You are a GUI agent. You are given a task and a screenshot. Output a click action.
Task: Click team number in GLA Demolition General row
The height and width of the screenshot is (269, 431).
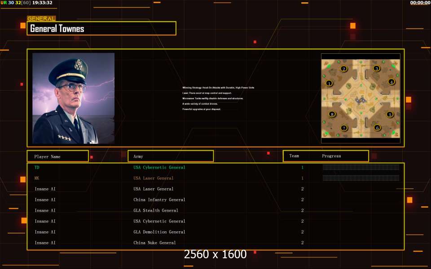(302, 232)
